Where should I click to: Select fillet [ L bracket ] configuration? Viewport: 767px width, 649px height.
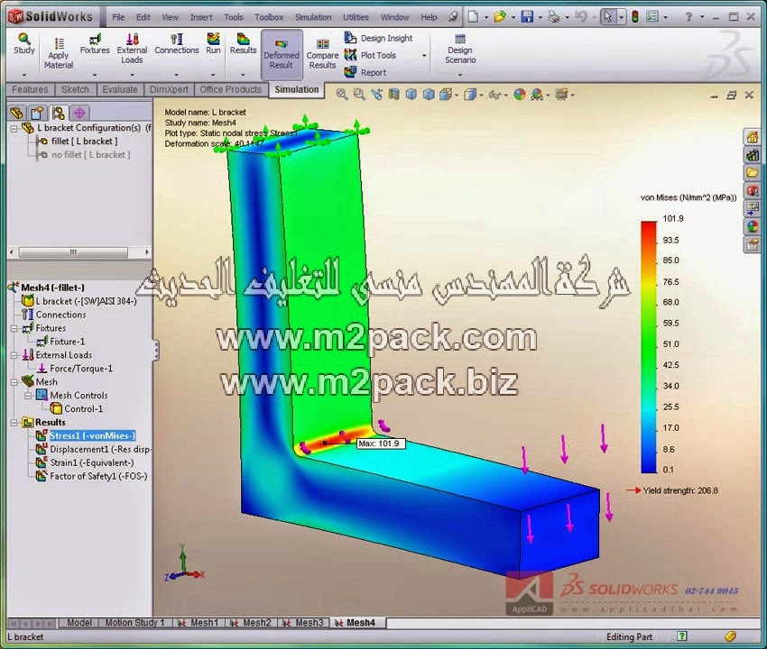pyautogui.click(x=84, y=141)
